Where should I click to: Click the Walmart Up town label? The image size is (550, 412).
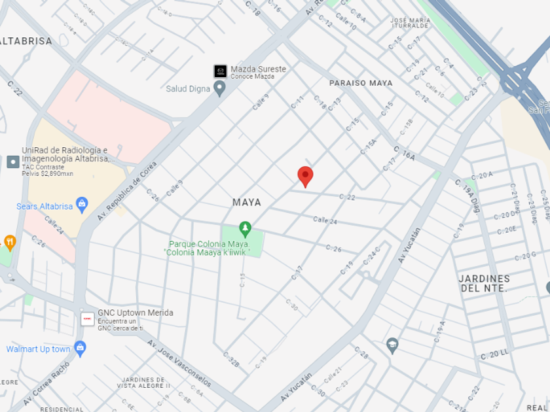pyautogui.click(x=38, y=349)
